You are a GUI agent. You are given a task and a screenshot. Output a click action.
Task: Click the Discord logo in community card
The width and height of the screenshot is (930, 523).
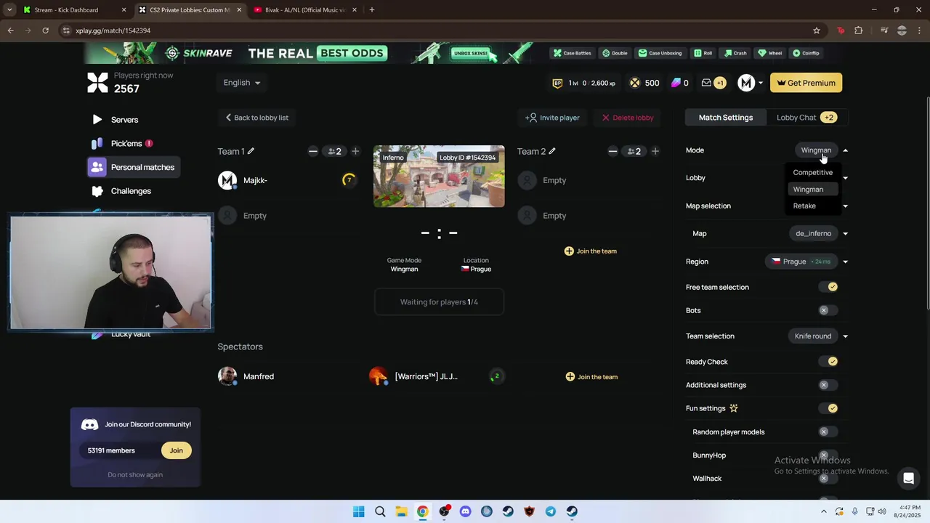tap(89, 425)
